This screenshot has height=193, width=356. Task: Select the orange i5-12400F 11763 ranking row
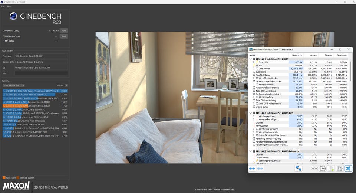click(x=35, y=106)
